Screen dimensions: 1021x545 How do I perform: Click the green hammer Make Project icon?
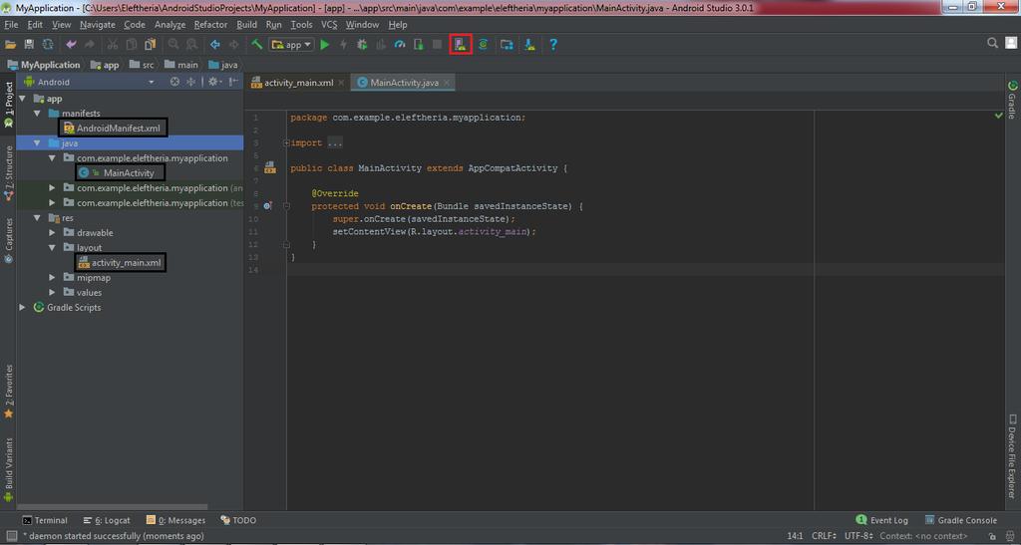pyautogui.click(x=257, y=44)
